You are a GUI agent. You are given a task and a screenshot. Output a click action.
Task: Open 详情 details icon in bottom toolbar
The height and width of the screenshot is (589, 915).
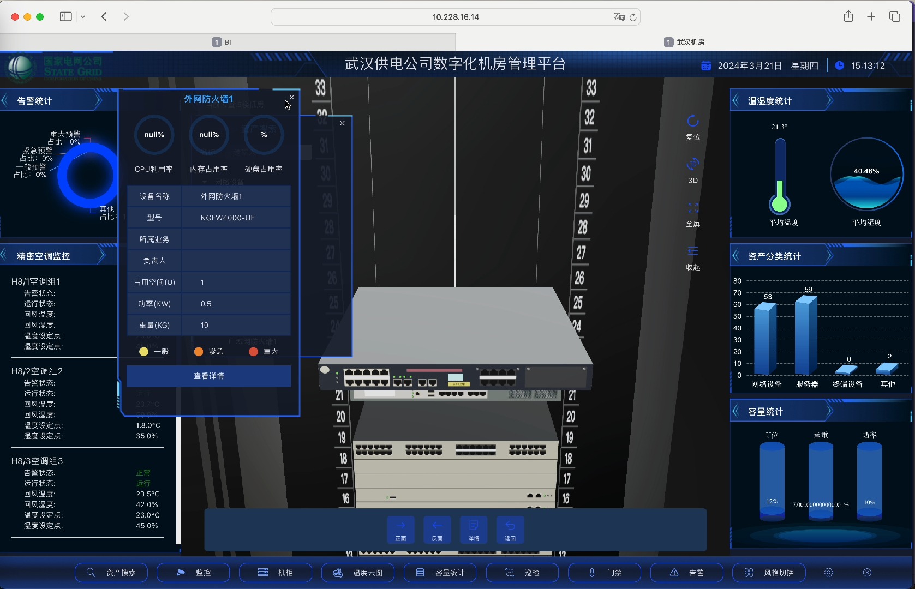click(474, 530)
